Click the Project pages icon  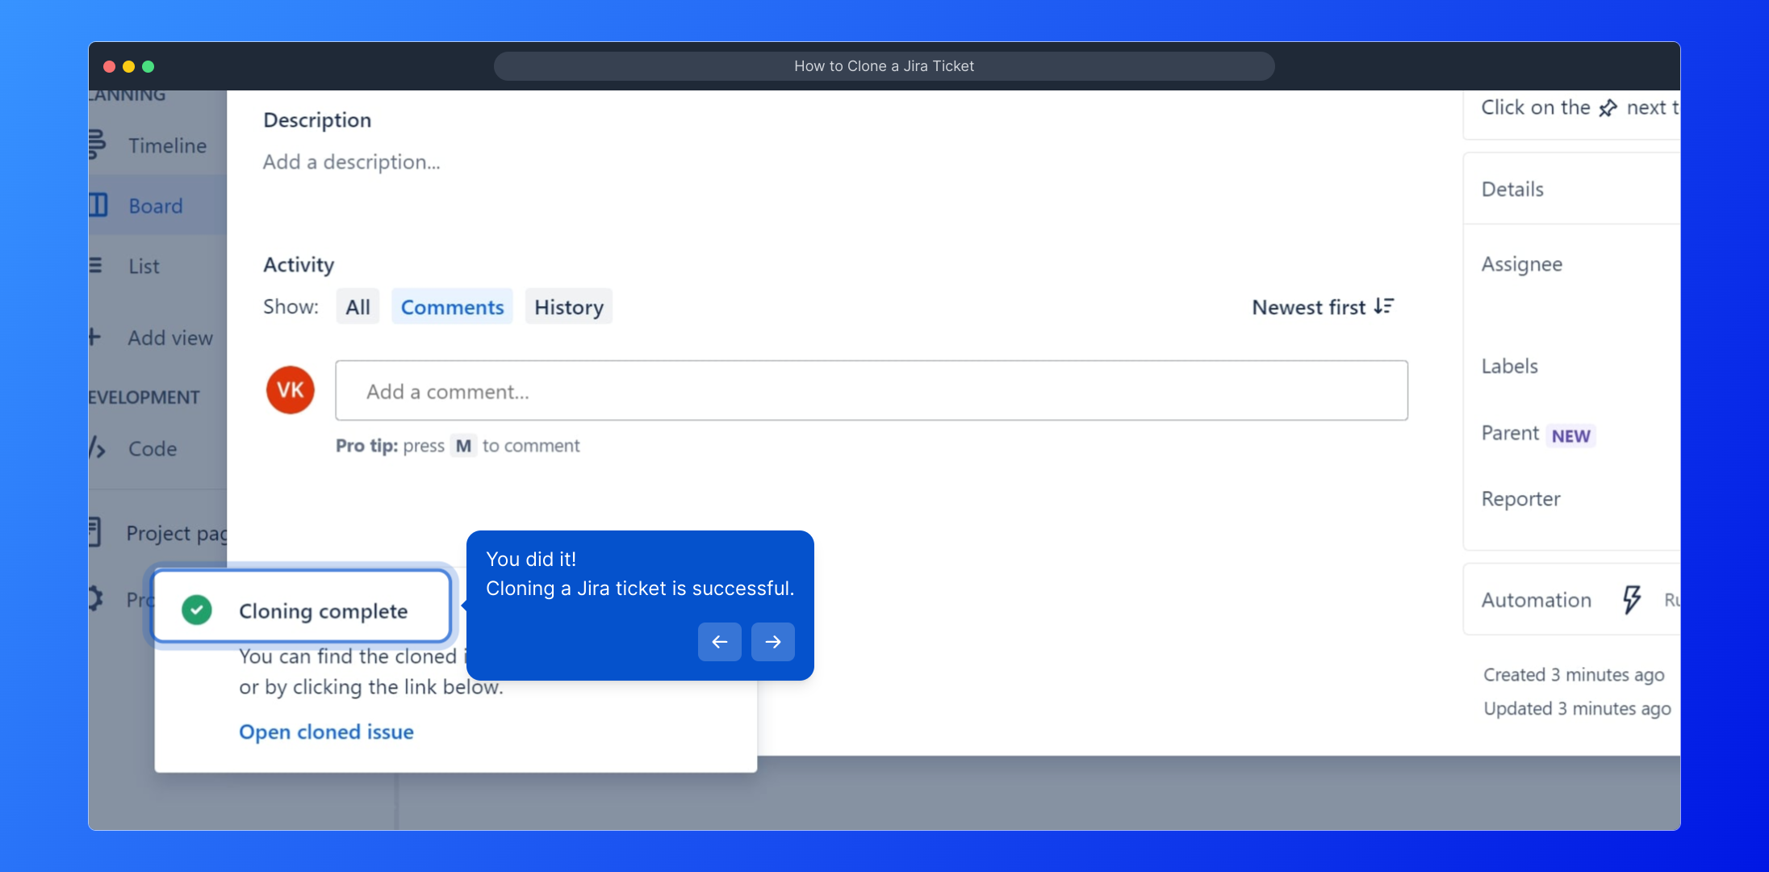point(94,533)
